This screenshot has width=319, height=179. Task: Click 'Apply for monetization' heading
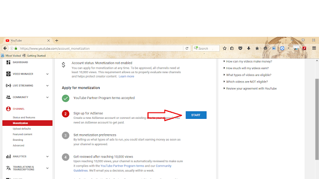pos(81,88)
